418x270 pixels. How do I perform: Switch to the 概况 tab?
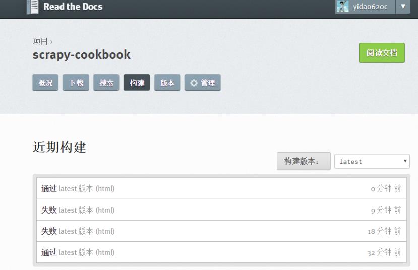pos(45,83)
